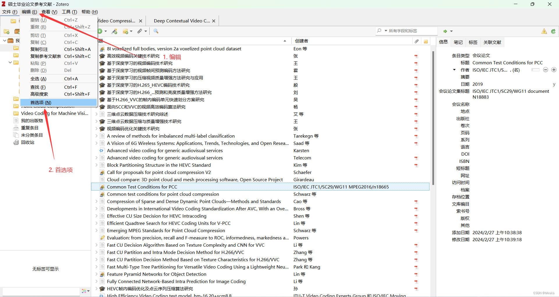Open the creator type 作者 dropdown triangle

[x=454, y=70]
